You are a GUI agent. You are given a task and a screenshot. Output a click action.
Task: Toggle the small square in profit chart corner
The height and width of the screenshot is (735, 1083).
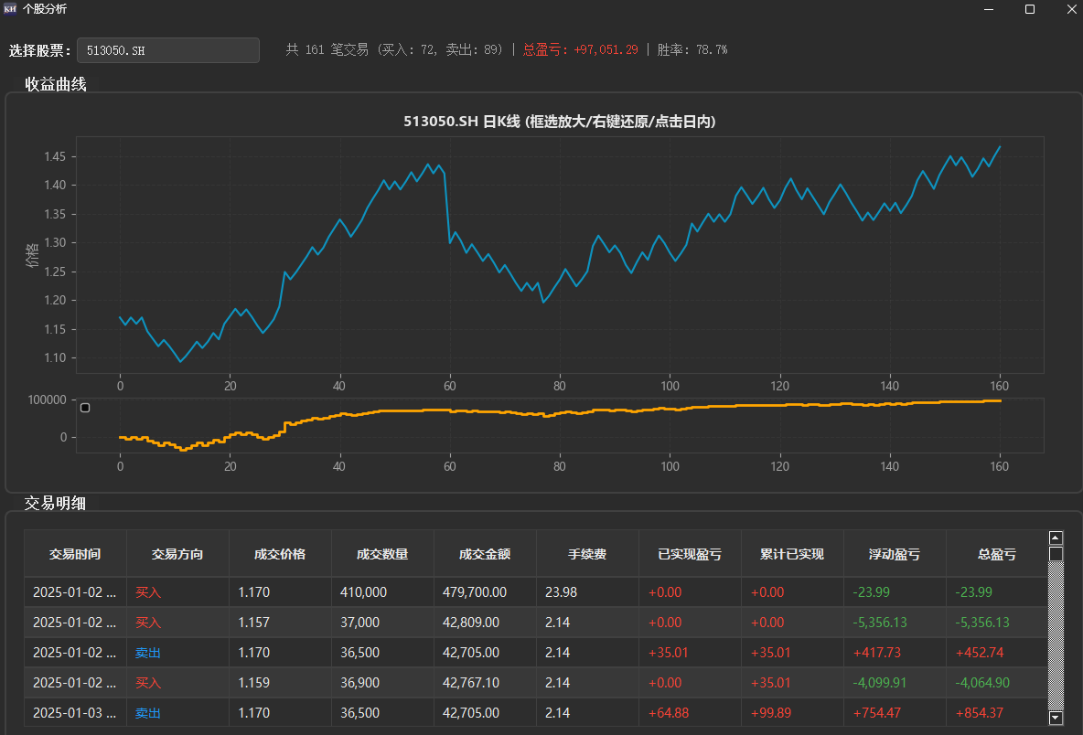pyautogui.click(x=85, y=408)
